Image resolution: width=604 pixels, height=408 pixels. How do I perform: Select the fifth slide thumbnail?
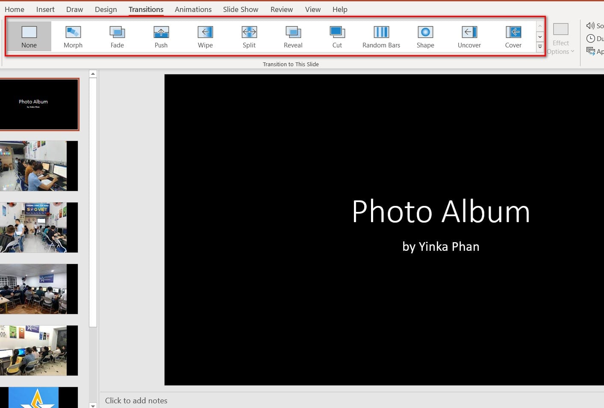(39, 350)
